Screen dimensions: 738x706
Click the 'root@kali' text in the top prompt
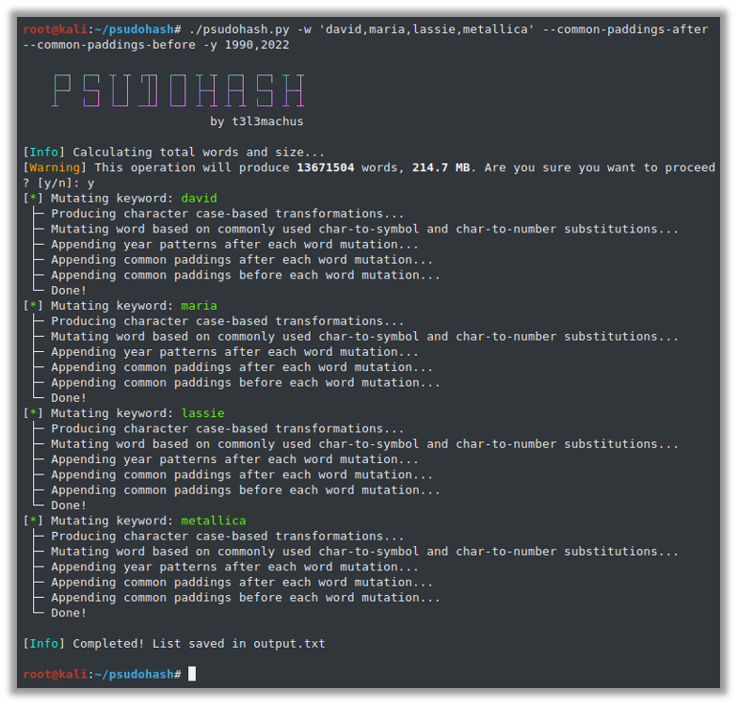(x=55, y=29)
